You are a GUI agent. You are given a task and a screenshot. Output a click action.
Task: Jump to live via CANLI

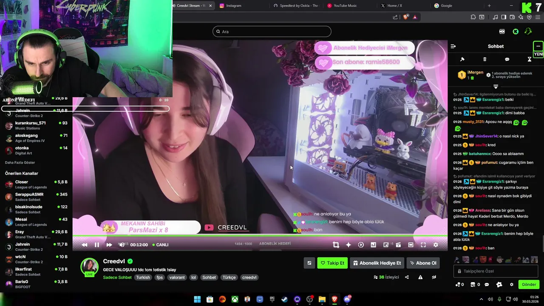(160, 245)
